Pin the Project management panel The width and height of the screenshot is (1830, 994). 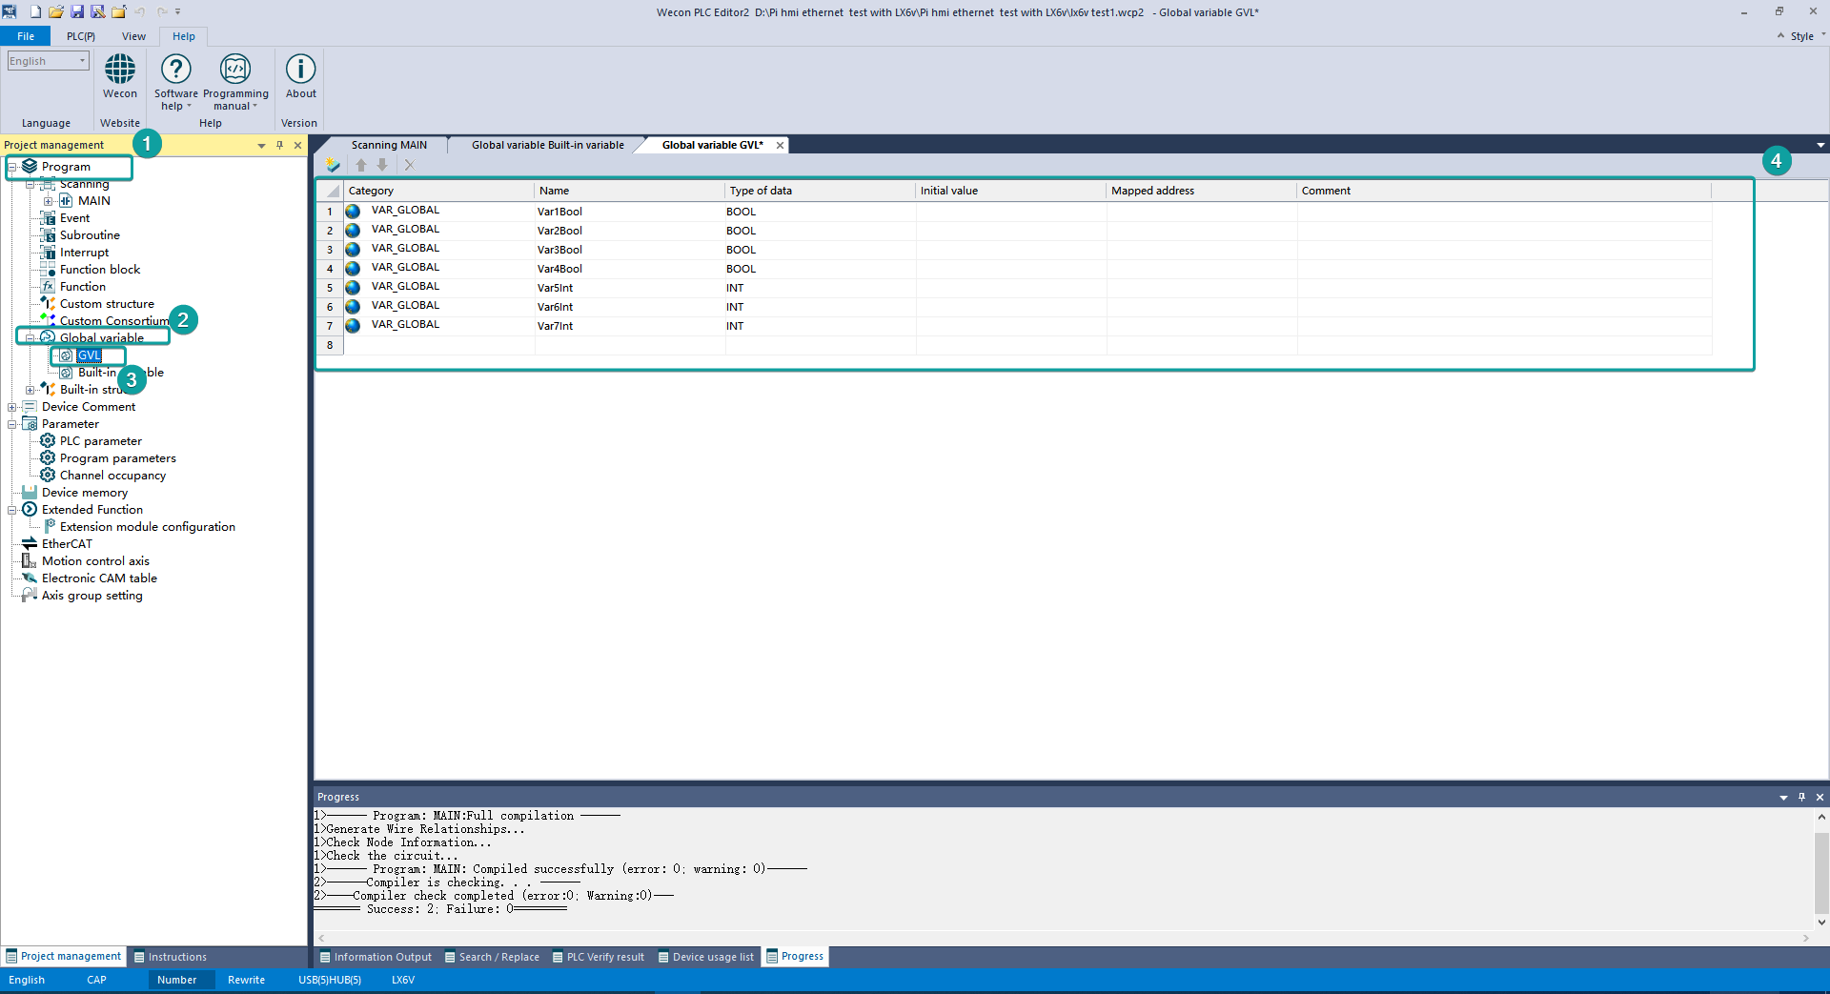coord(279,145)
